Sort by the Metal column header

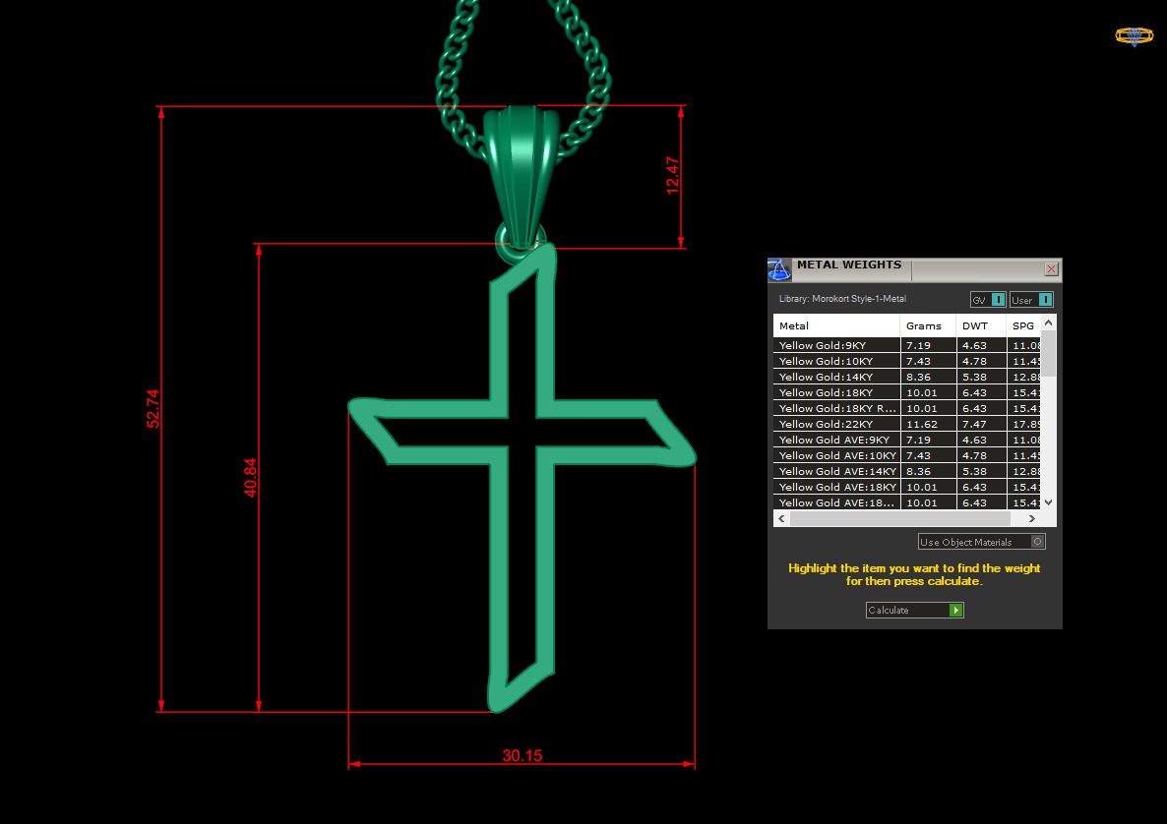point(836,325)
